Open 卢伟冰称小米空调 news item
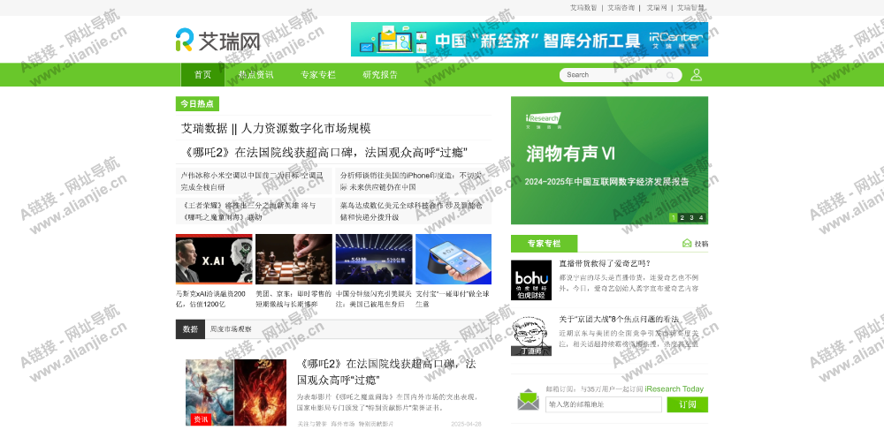Image resolution: width=884 pixels, height=430 pixels. [x=252, y=181]
